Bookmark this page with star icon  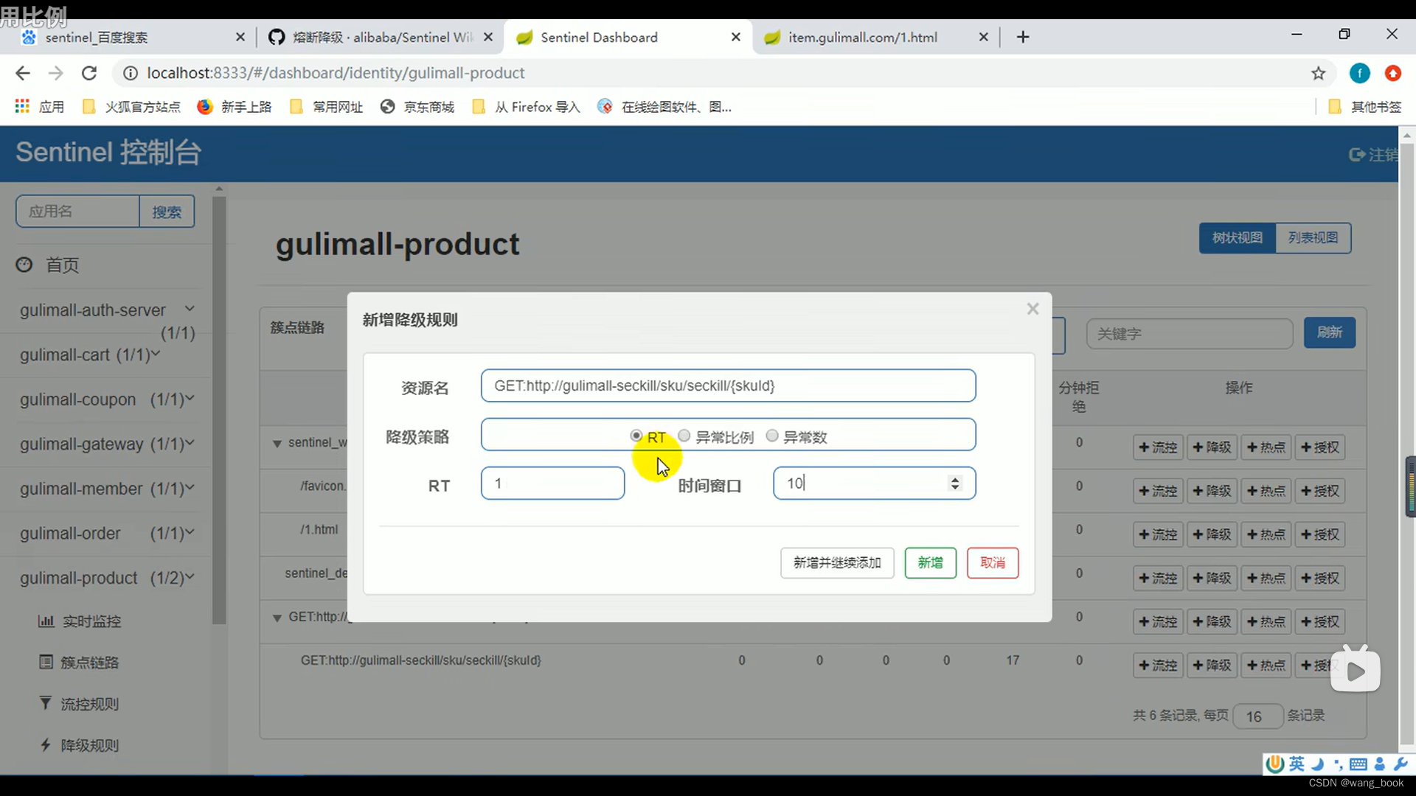click(1318, 73)
